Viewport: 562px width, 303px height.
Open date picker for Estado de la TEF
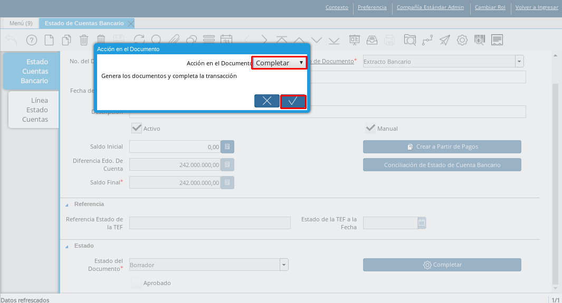pos(422,222)
